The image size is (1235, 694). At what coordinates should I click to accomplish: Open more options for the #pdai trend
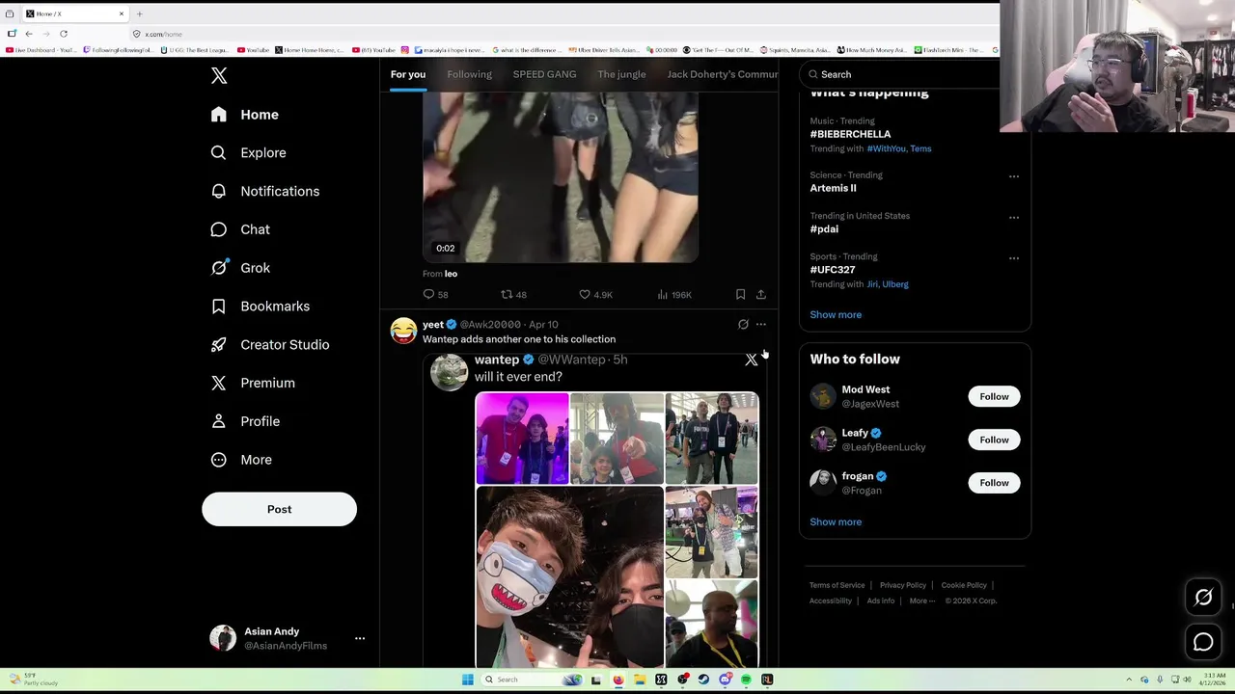coord(1014,218)
